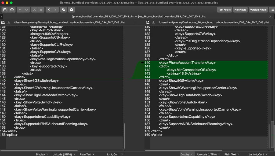Jump to the last difference icon
The image size is (275, 156).
[x=41, y=10]
